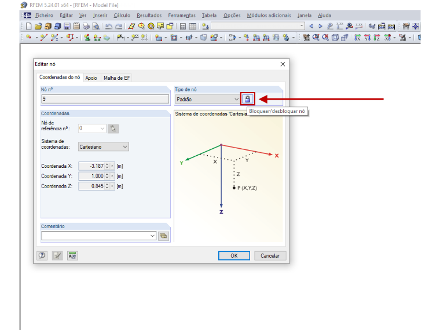Expand arrow next to Coordenada X field
Screen dimensions: 440x330
[x=112, y=166]
